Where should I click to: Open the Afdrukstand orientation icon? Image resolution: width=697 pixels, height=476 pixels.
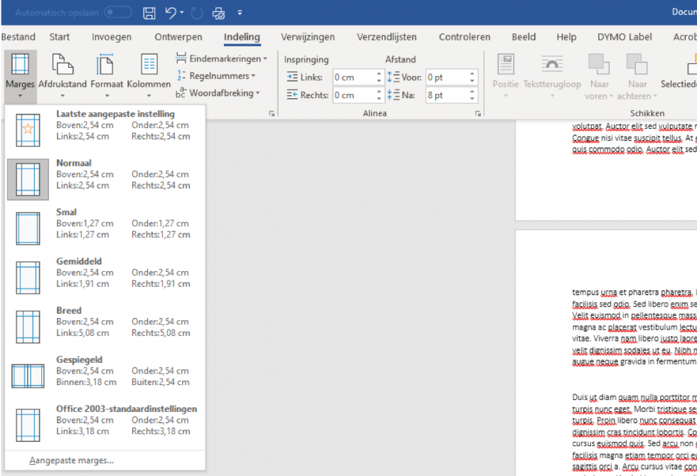[62, 65]
